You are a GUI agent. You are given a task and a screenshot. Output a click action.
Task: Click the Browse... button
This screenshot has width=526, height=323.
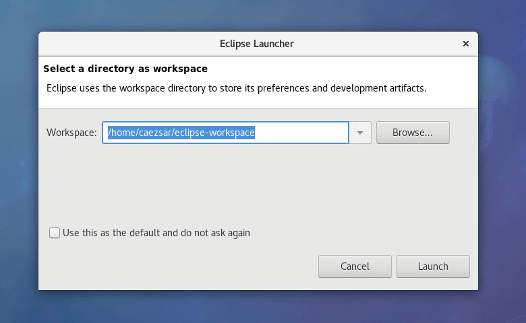tap(413, 133)
